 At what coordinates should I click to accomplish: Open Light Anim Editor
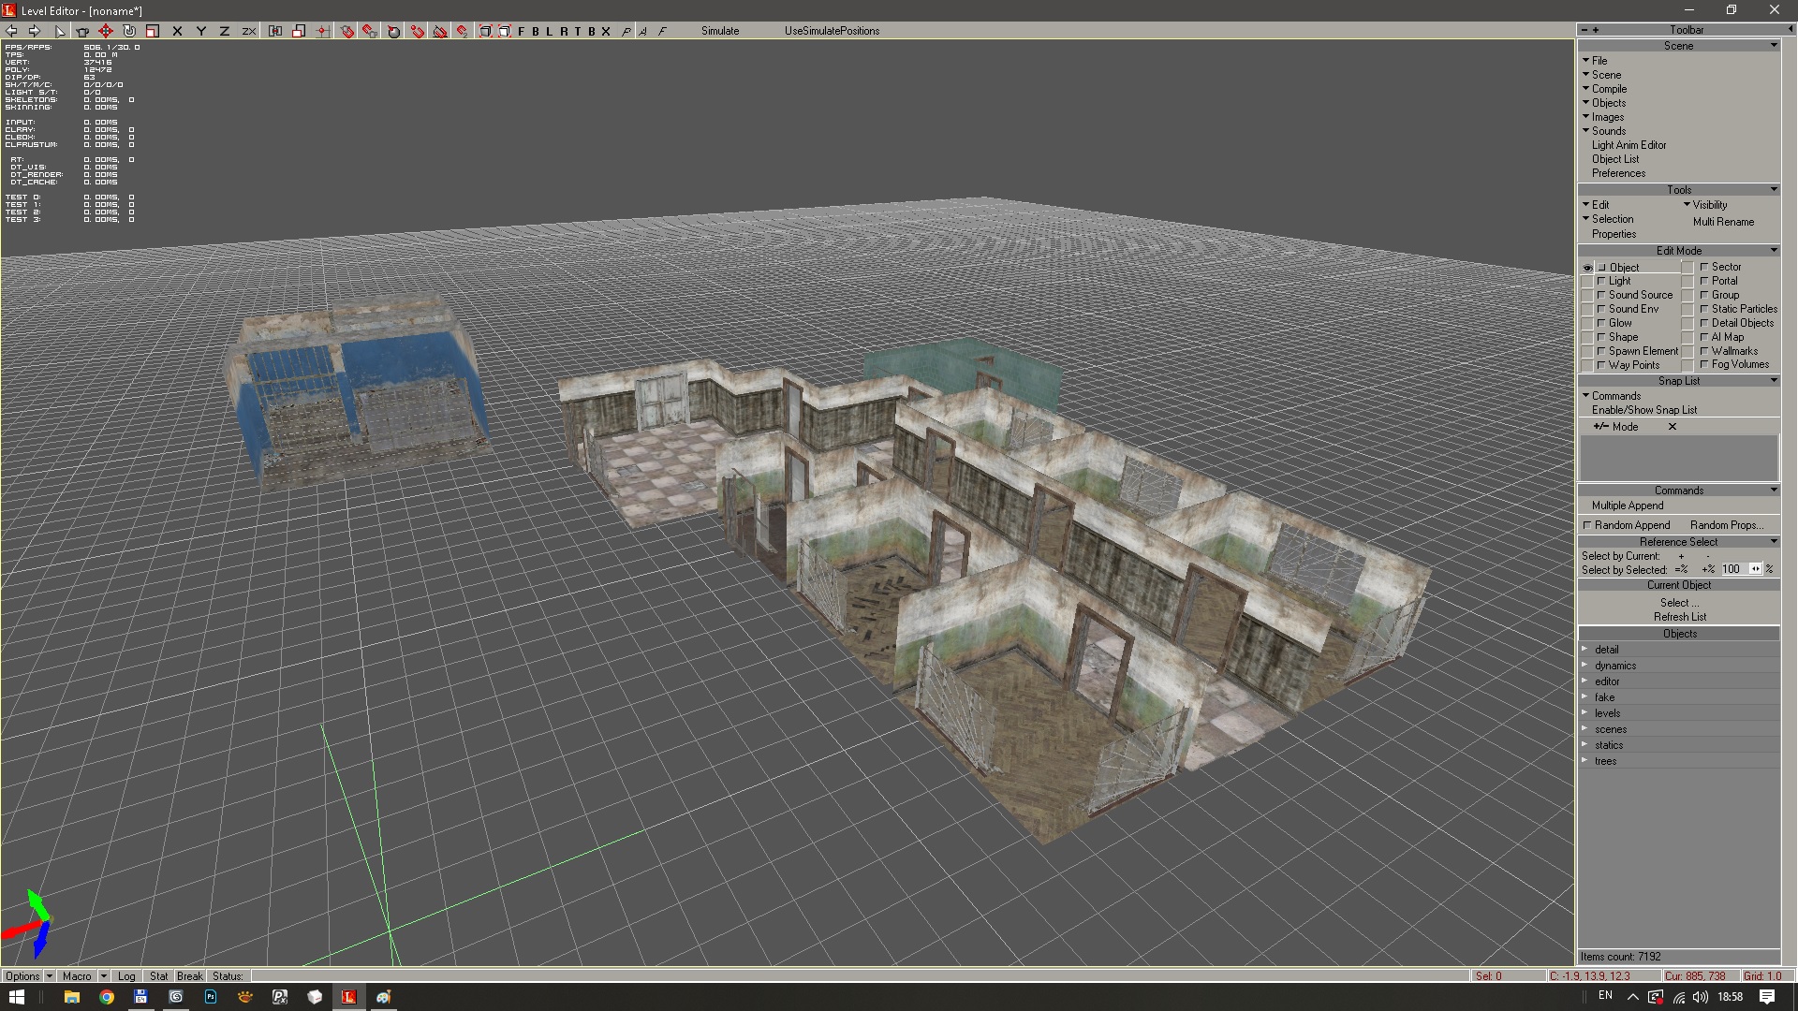1629,145
